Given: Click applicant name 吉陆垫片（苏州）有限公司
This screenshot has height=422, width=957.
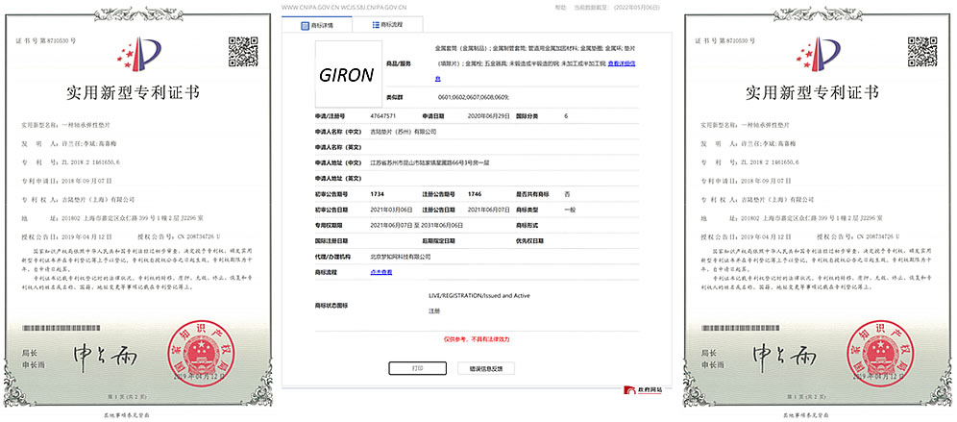Looking at the screenshot, I should coord(404,132).
